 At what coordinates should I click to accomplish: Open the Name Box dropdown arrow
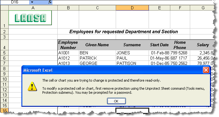tap(32, 2)
